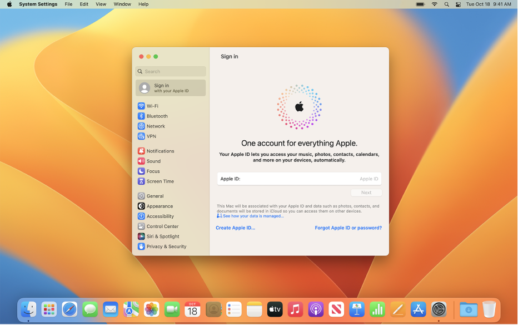Open Forgot Apple ID or password
The image size is (518, 325).
tap(348, 228)
